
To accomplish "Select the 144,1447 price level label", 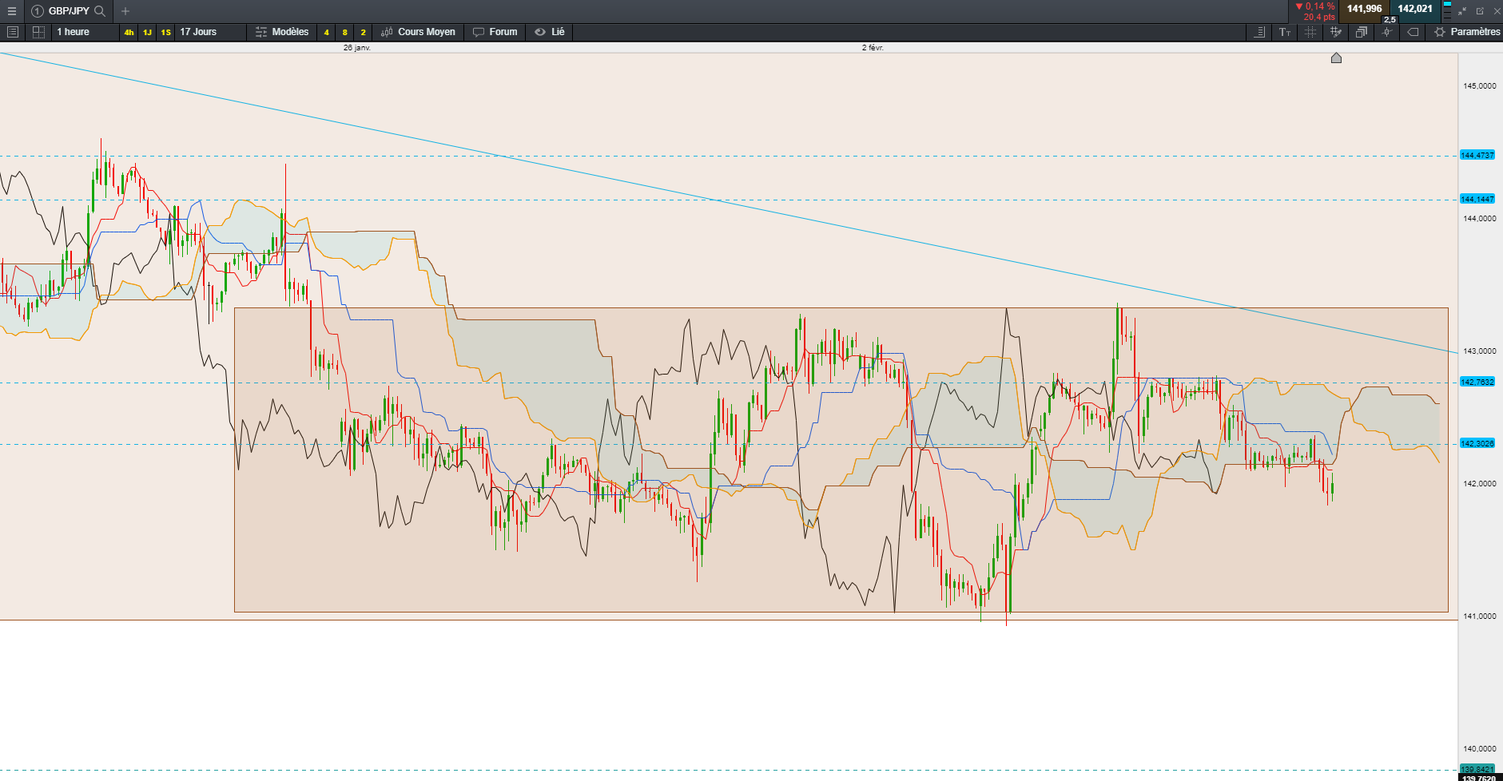I will point(1477,199).
